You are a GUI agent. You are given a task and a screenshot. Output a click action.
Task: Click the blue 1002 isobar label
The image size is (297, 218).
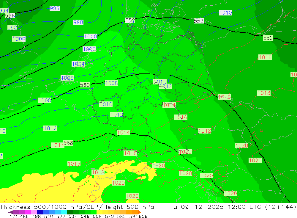click(89, 49)
